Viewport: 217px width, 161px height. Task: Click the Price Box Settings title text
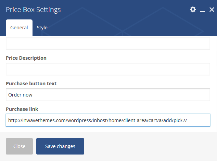[33, 10]
